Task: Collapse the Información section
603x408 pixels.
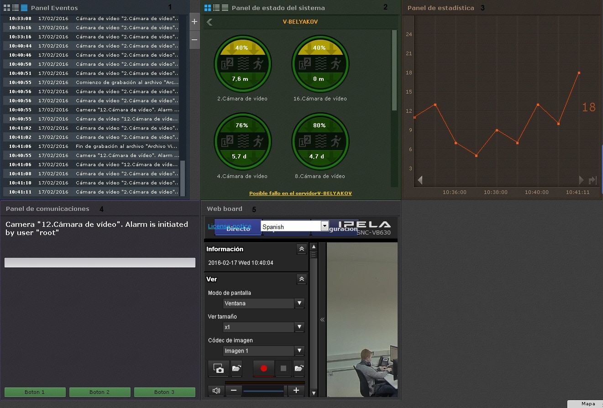Action: [x=301, y=249]
